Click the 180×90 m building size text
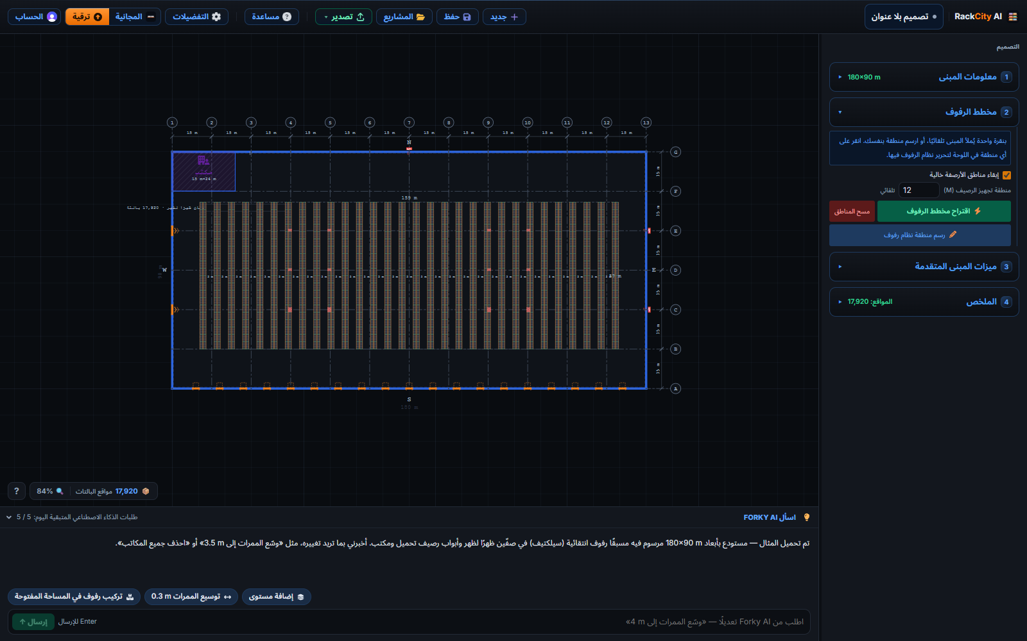 864,77
